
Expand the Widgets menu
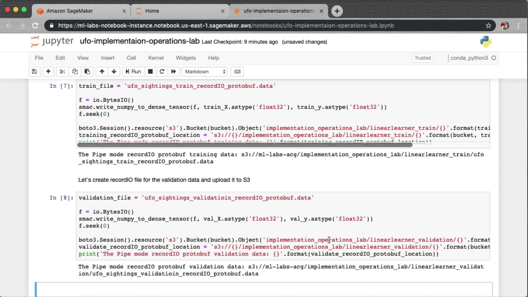click(x=186, y=58)
